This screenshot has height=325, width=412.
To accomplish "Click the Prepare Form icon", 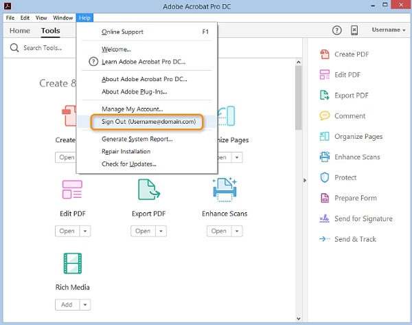I will (x=325, y=198).
